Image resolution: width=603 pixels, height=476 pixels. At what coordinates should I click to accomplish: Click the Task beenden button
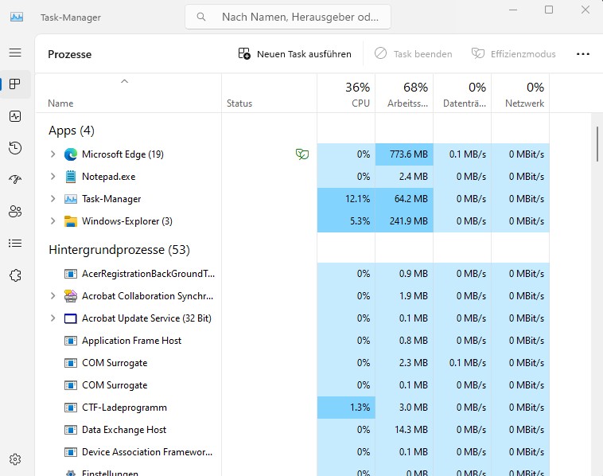pos(414,54)
